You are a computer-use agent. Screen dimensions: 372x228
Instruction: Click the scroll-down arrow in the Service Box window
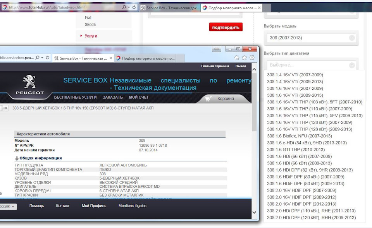point(254,213)
